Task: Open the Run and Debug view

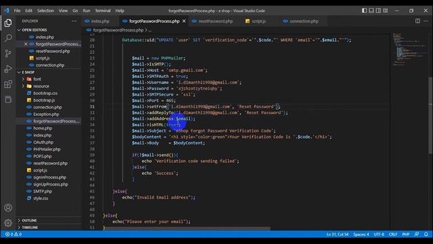Action: (8, 68)
